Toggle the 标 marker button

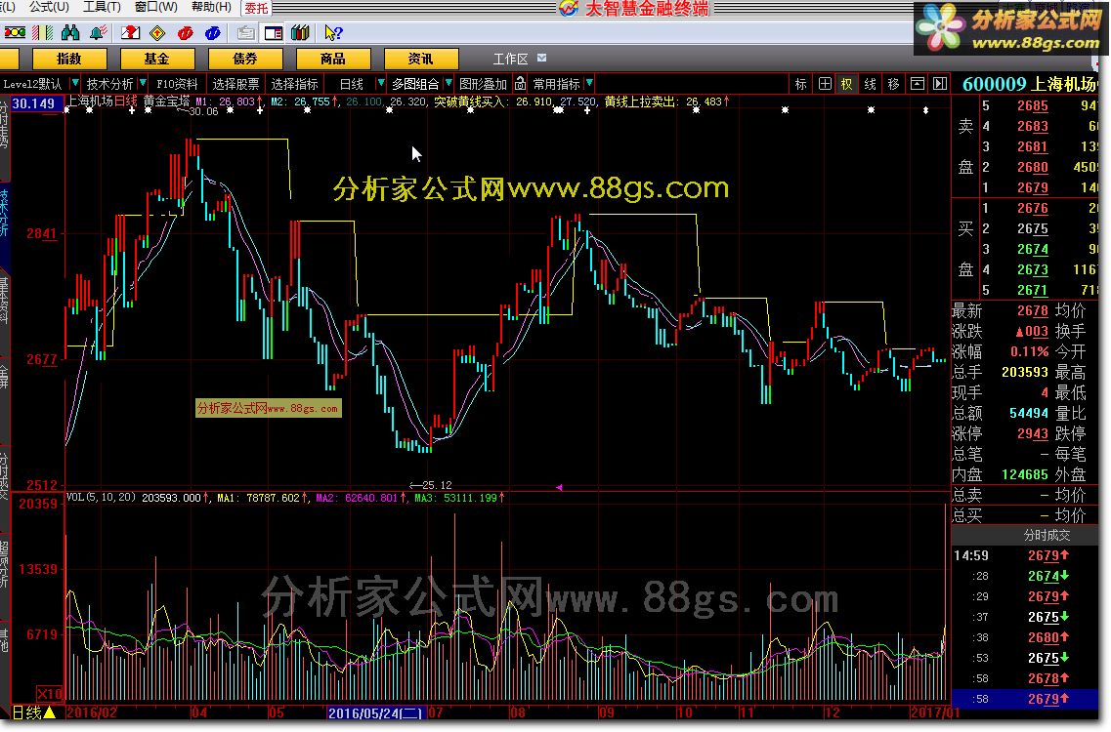[x=800, y=84]
